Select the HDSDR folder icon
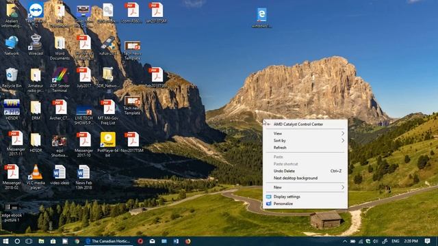This screenshot has width=438, height=246. [36, 143]
